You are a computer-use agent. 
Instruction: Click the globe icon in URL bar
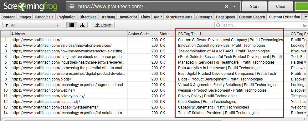click(x=72, y=7)
